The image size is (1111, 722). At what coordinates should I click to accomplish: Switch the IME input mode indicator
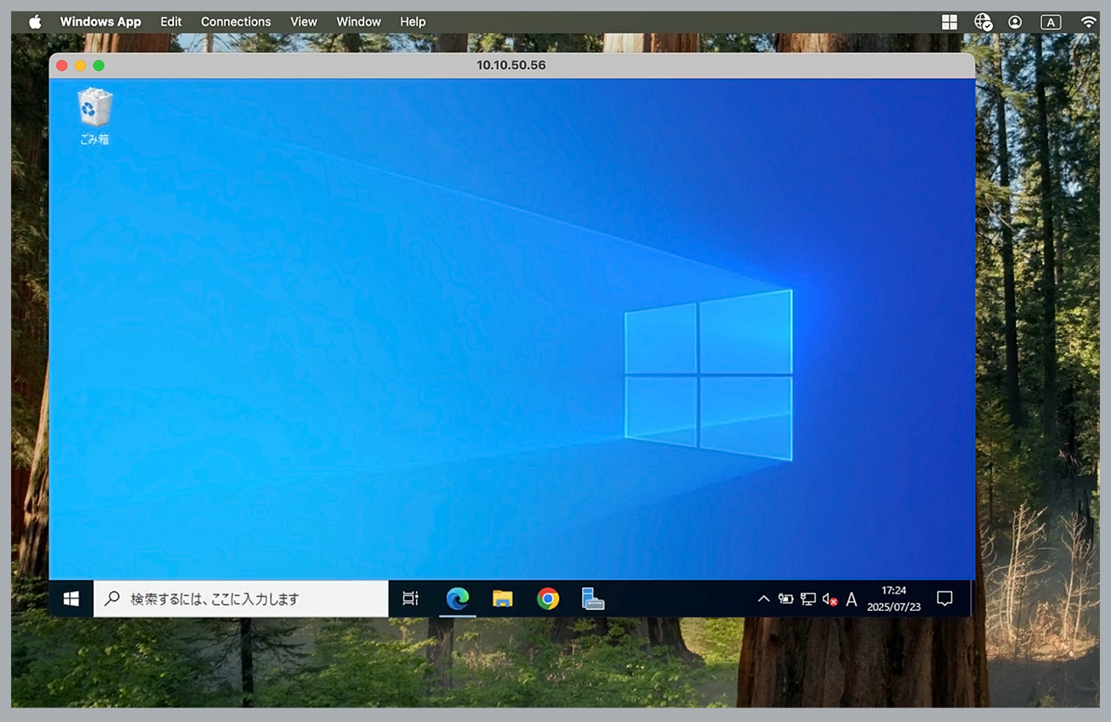click(852, 599)
